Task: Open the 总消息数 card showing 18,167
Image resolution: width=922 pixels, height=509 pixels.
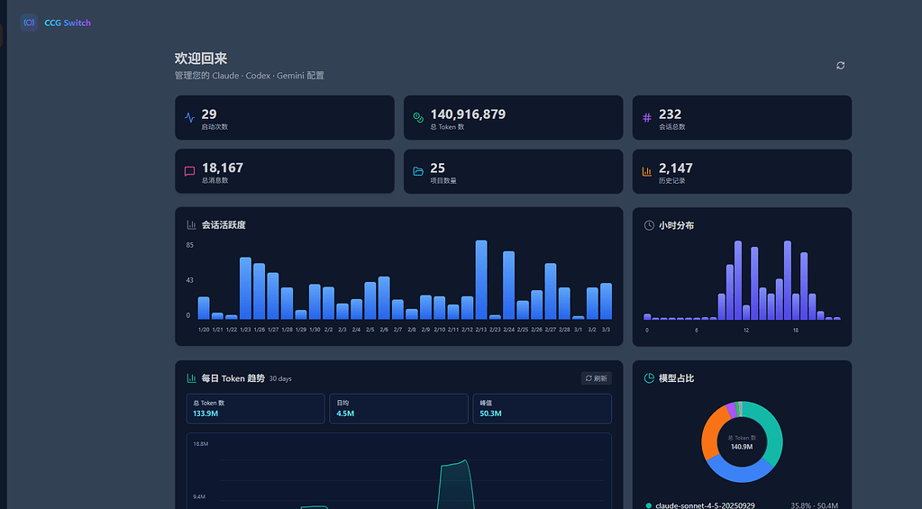Action: (x=285, y=172)
